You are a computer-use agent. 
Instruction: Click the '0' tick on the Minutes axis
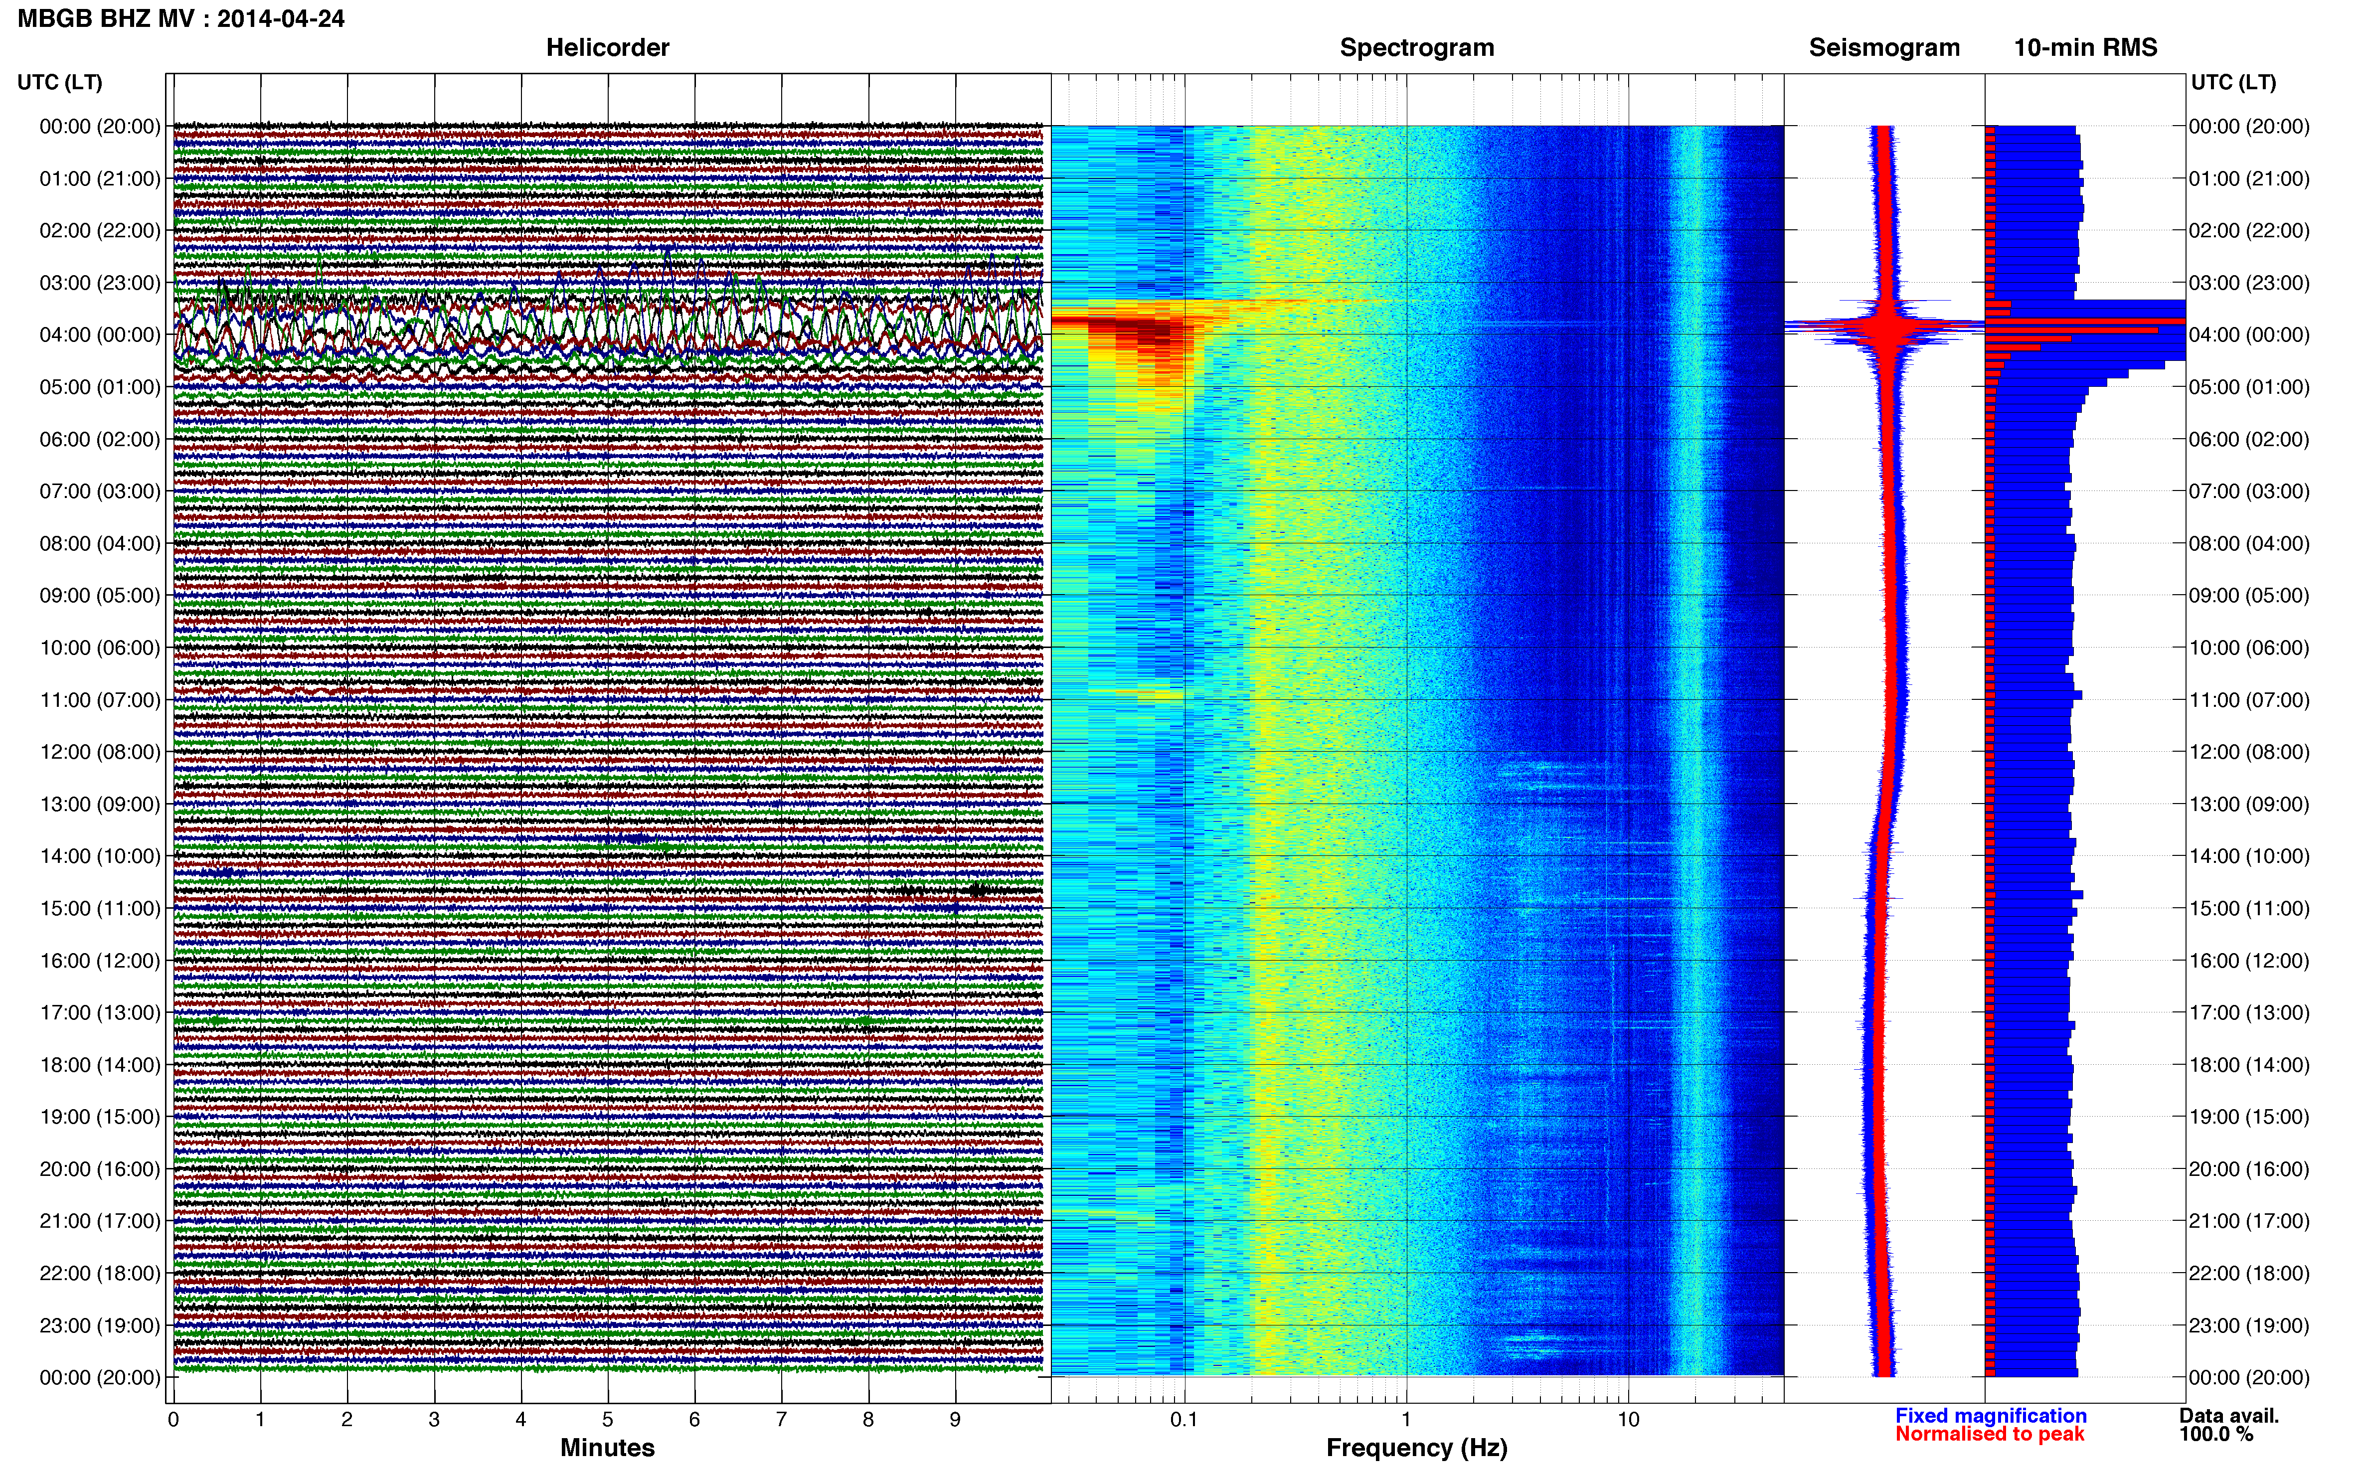pyautogui.click(x=174, y=1419)
